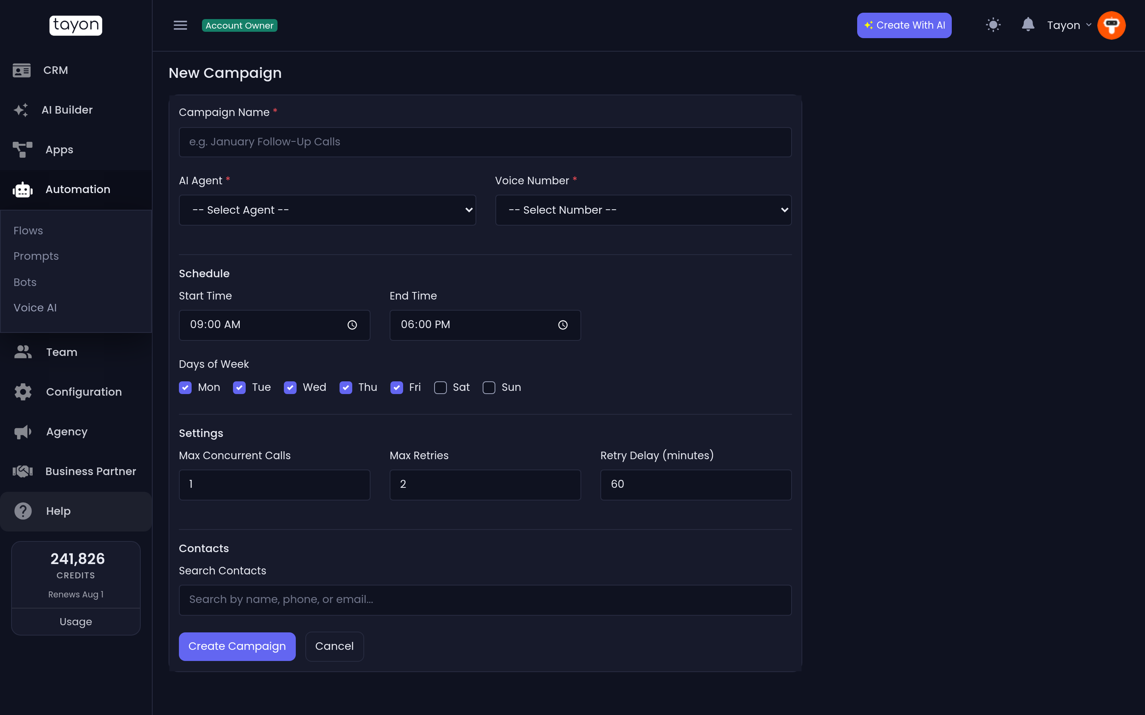Open Prompts in Automation submenu
This screenshot has width=1145, height=715.
point(36,256)
